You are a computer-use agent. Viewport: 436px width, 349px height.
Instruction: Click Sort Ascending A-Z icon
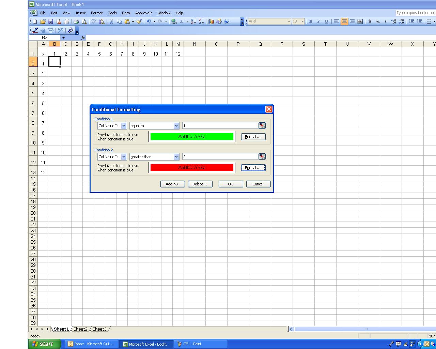(193, 21)
